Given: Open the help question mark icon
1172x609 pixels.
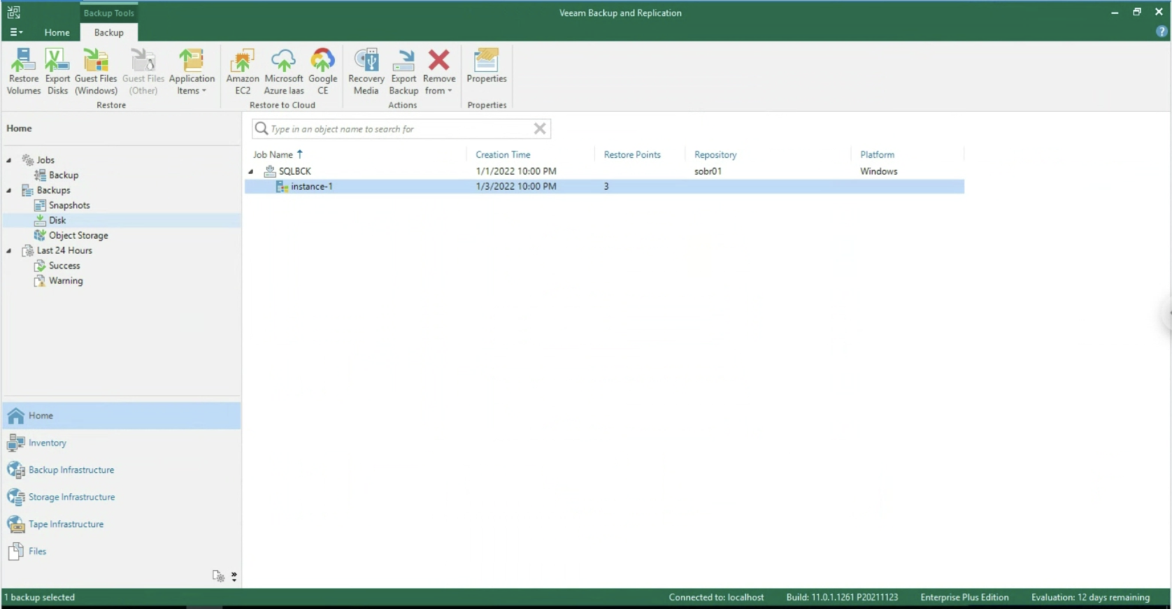Looking at the screenshot, I should [x=1161, y=32].
